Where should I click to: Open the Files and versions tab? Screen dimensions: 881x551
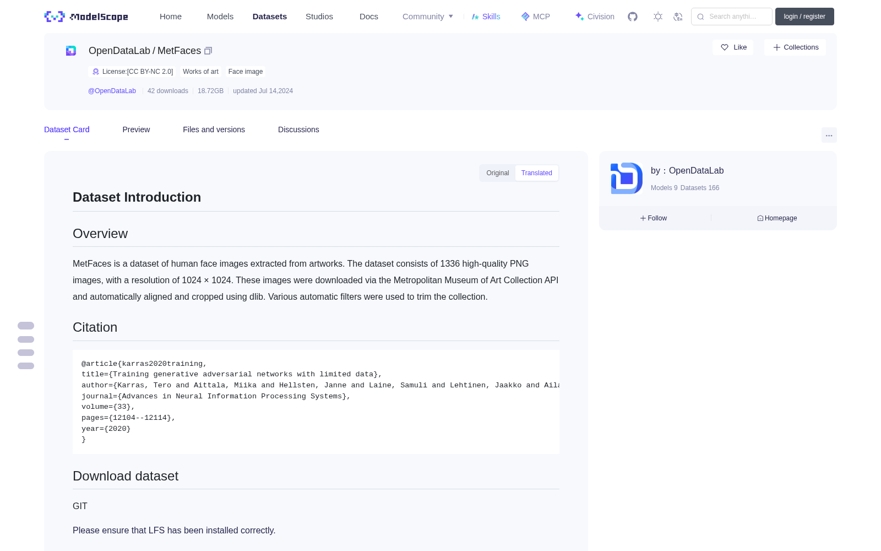(x=214, y=129)
